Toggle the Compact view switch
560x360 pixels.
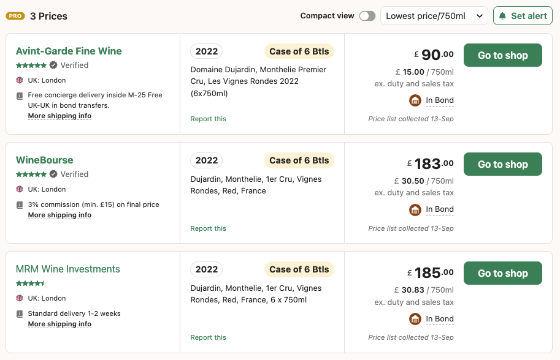[x=367, y=16]
